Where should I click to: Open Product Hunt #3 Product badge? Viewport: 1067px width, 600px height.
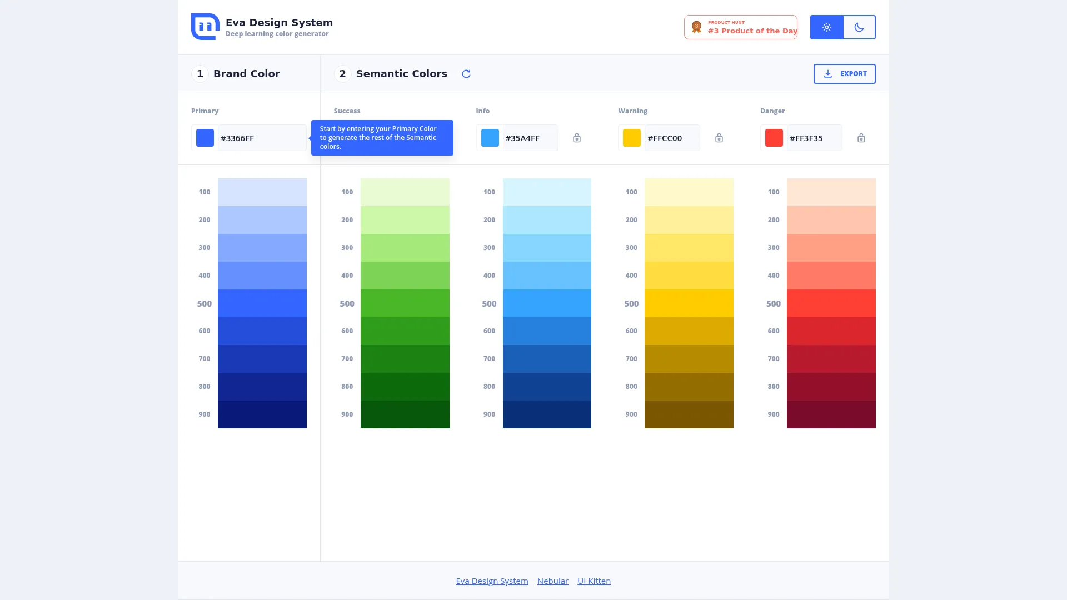[x=741, y=27]
